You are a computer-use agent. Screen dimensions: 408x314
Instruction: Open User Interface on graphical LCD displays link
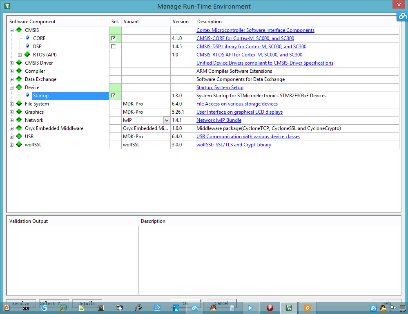click(239, 112)
